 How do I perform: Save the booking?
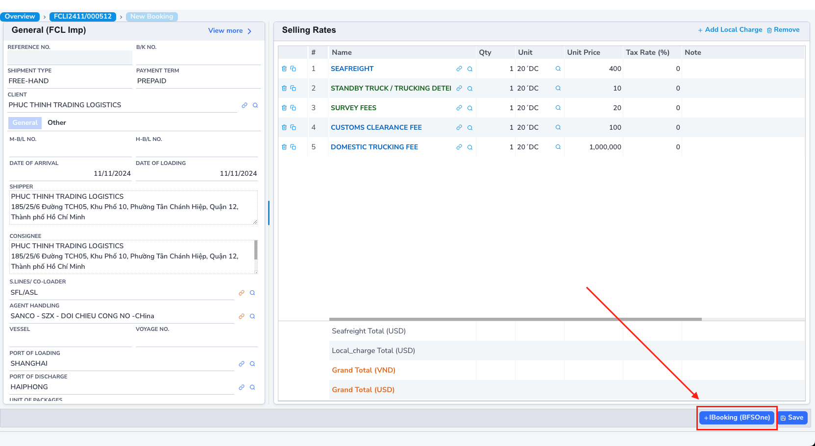tap(792, 418)
